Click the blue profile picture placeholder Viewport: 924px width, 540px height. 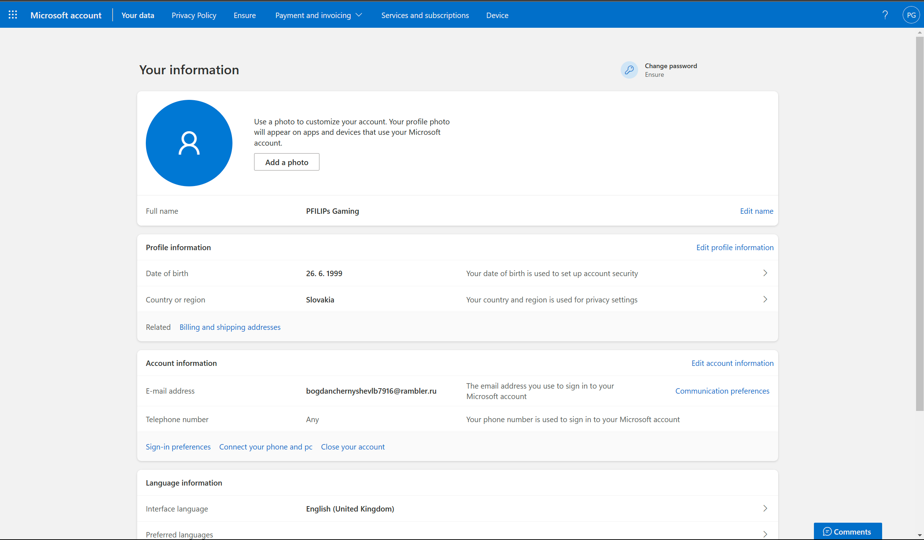click(x=189, y=143)
